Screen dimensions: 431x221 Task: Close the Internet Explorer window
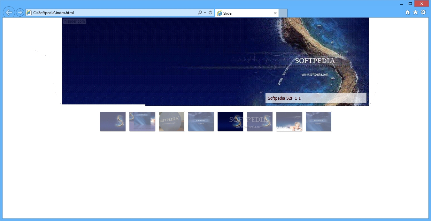[422, 4]
